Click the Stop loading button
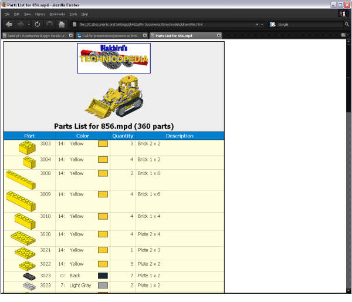352x302 pixels. coord(49,24)
